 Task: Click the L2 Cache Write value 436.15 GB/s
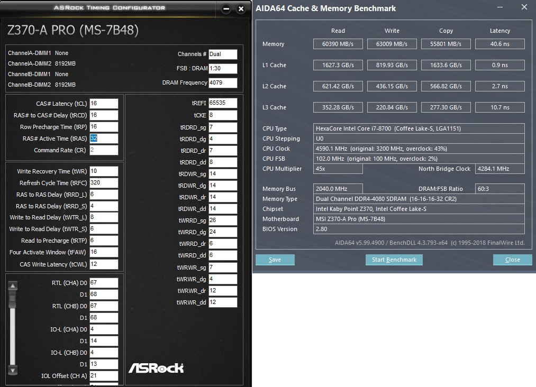pyautogui.click(x=392, y=86)
